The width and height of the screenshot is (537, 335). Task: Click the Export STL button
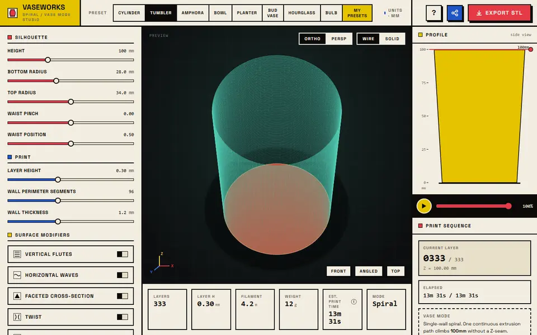[500, 13]
